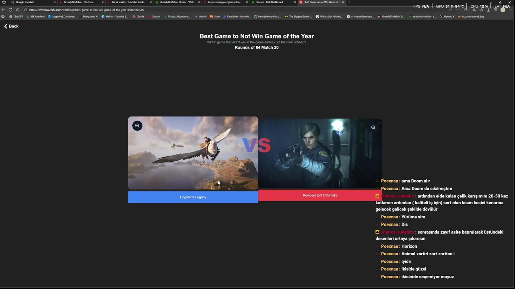515x289 pixels.
Task: Click the browser back arrow
Action: click(3, 10)
